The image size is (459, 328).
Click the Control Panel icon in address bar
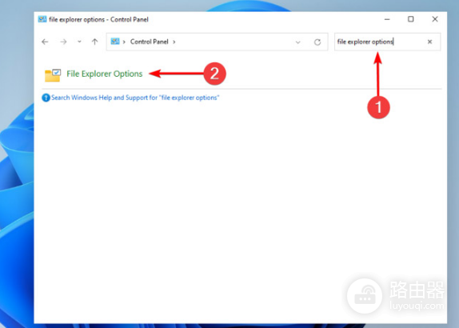pyautogui.click(x=115, y=42)
